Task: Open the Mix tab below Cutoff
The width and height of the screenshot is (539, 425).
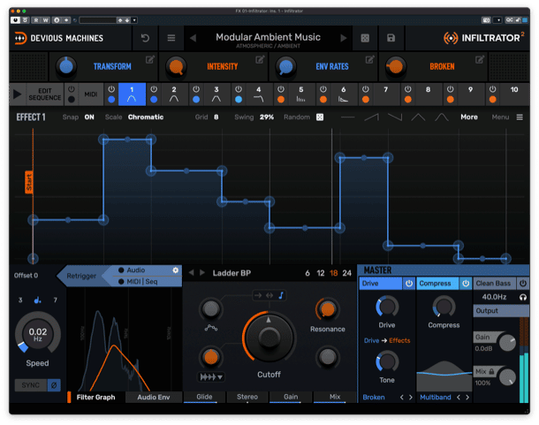Action: pos(335,397)
